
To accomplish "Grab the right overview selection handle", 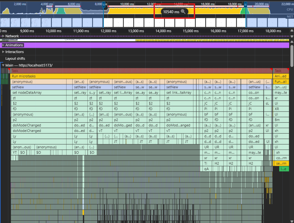I will (245, 5).
